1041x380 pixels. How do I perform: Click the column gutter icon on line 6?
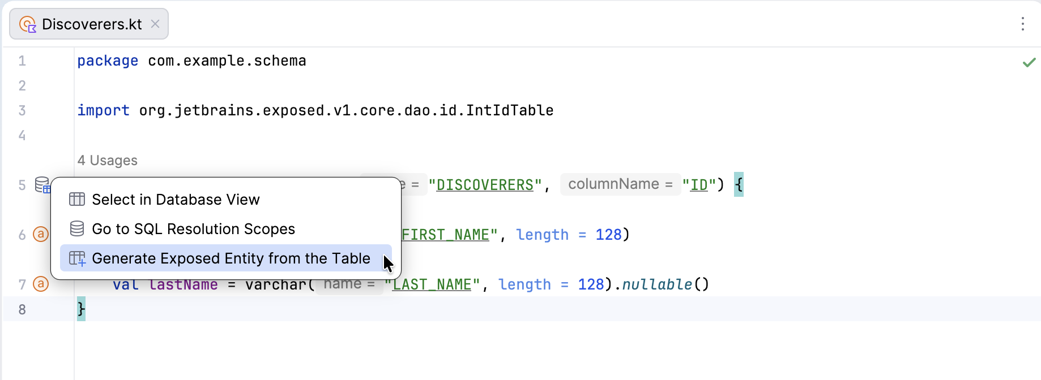[41, 234]
